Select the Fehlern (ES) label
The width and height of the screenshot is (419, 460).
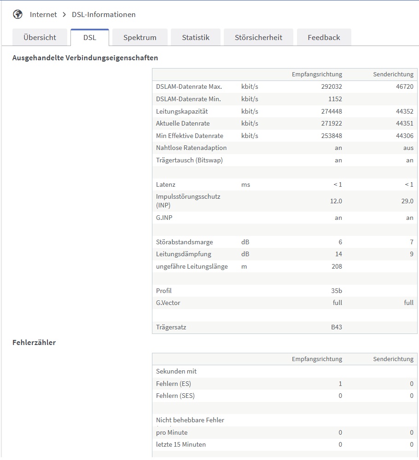click(173, 384)
